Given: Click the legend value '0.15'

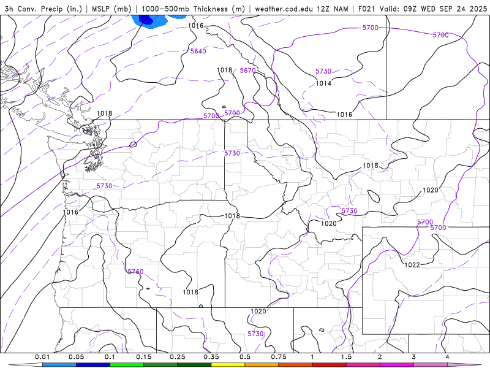Looking at the screenshot, I should [x=144, y=357].
